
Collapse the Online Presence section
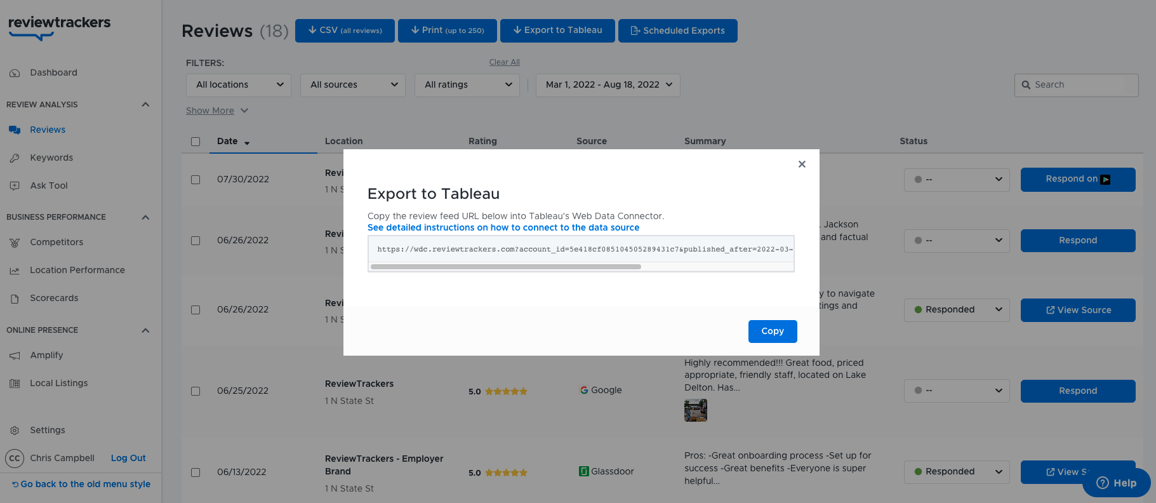pyautogui.click(x=145, y=330)
